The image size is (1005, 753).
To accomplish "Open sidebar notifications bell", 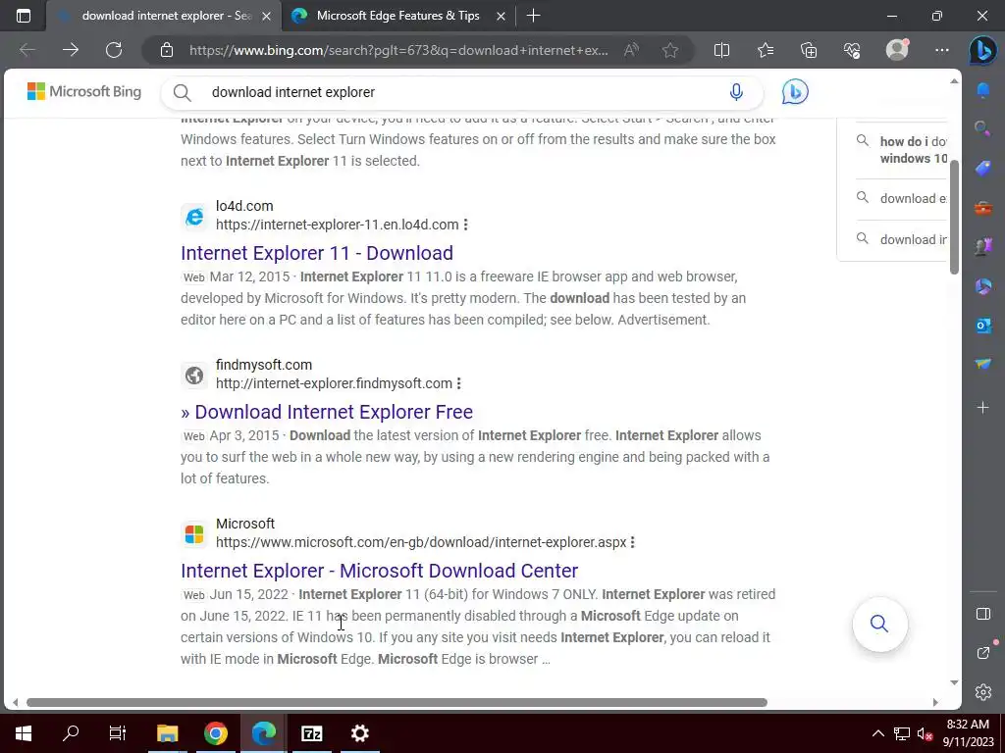I will point(983,90).
